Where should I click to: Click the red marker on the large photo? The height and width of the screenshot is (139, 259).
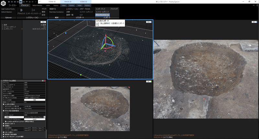(x=204, y=99)
